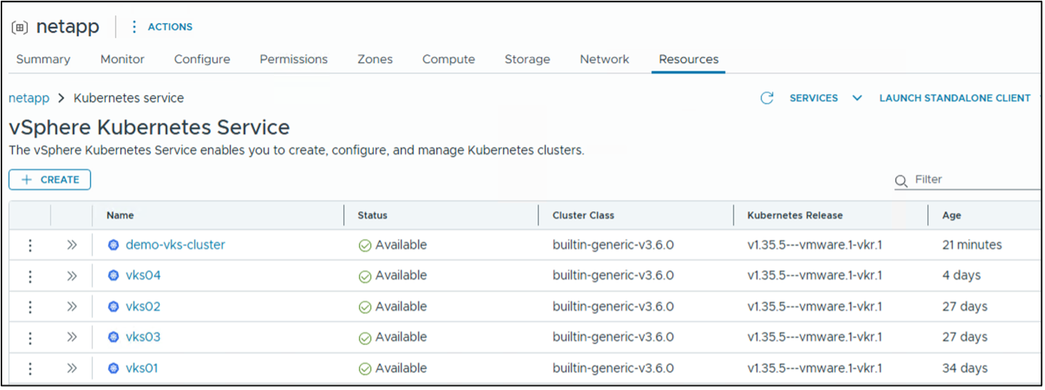Expand details of vks02 row

[71, 307]
